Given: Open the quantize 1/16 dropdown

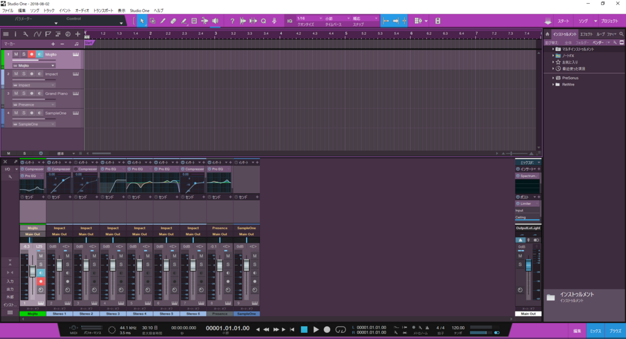Looking at the screenshot, I should tap(309, 18).
